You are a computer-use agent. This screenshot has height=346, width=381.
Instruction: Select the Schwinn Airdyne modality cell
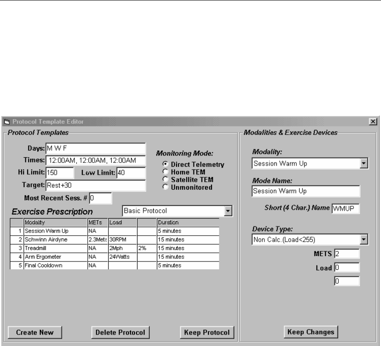pyautogui.click(x=56, y=240)
